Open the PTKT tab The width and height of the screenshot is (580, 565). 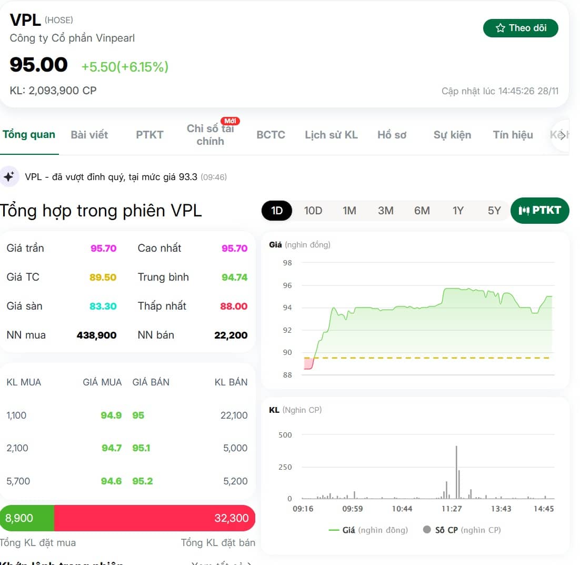pos(149,135)
